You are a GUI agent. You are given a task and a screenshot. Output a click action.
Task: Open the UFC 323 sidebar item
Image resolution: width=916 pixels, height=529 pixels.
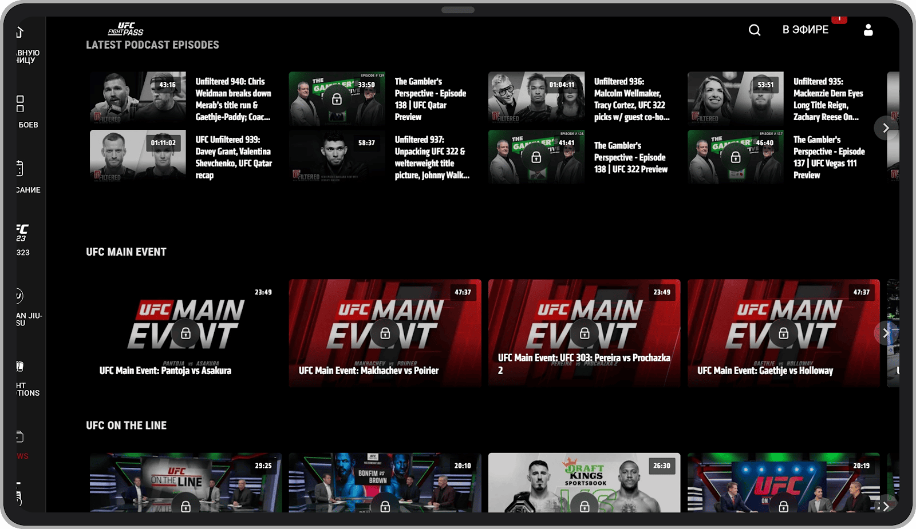[x=22, y=240]
